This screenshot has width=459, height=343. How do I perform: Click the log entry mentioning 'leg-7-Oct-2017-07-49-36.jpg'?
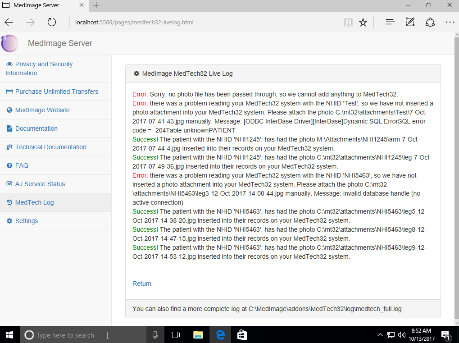pos(282,162)
